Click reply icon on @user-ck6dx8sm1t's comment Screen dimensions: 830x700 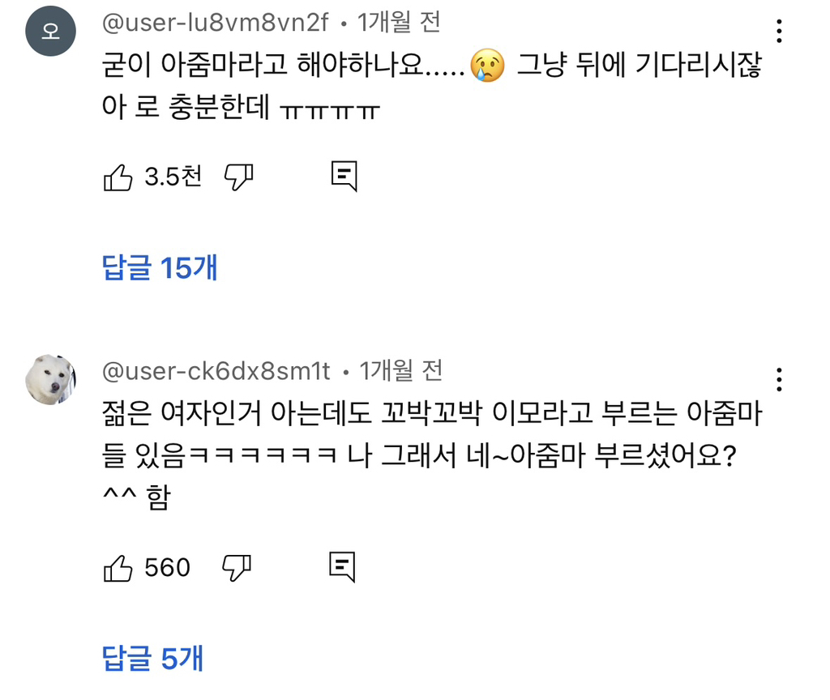pyautogui.click(x=342, y=567)
